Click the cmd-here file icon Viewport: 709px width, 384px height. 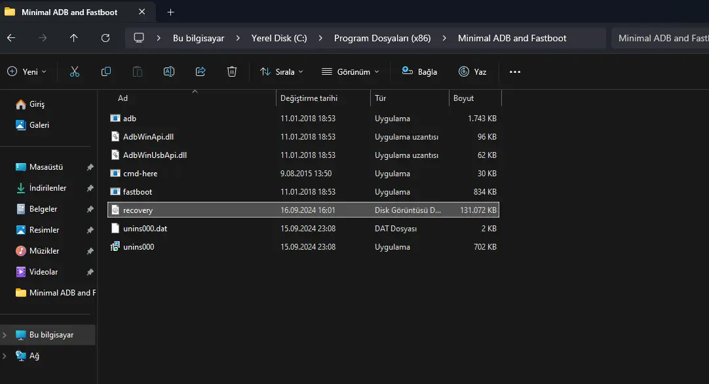pos(115,173)
